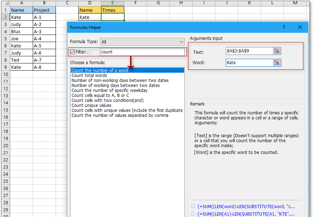
Task: Select Number of working days between two dates
Action: coord(107,85)
